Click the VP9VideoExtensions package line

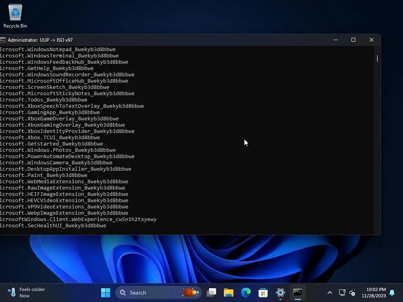(64, 207)
